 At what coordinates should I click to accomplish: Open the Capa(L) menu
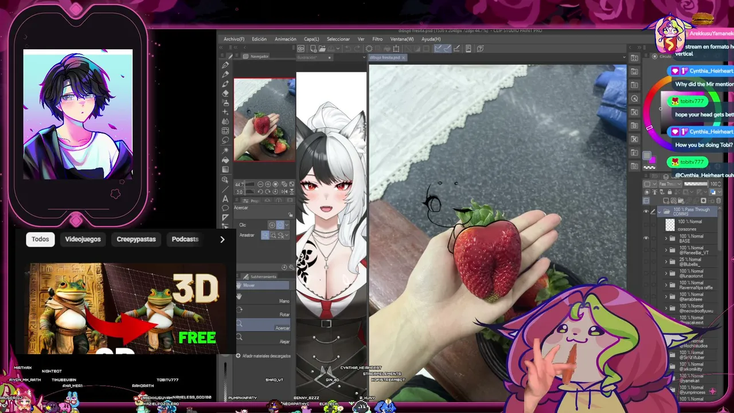tap(311, 39)
